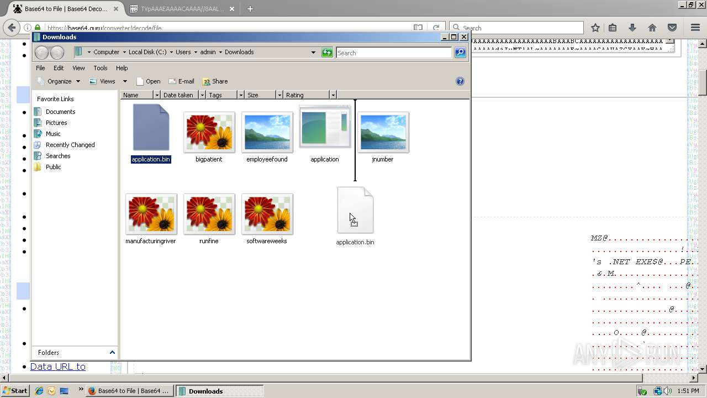707x398 pixels.
Task: Open the Firefox downloads arrow icon
Action: point(632,28)
